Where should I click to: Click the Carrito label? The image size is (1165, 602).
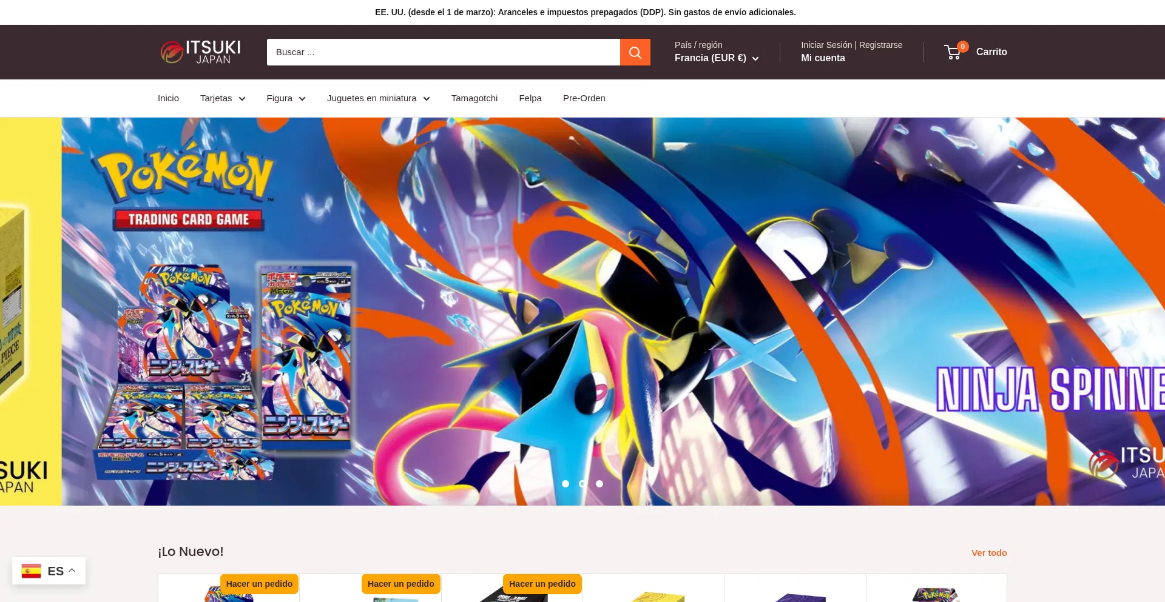991,52
